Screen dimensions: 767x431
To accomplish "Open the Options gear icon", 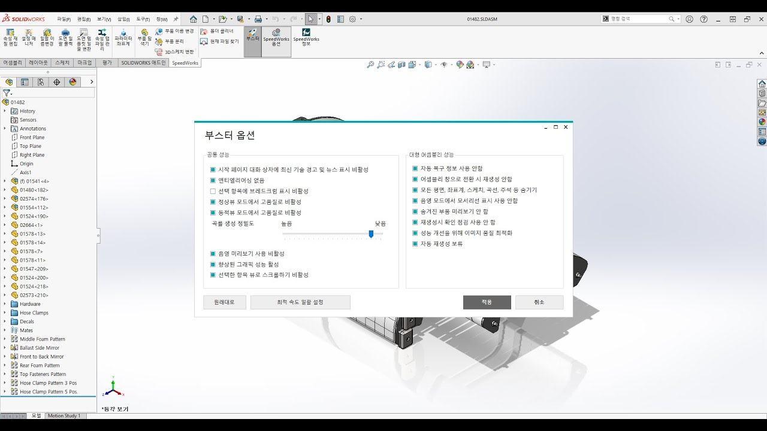I will pyautogui.click(x=352, y=19).
